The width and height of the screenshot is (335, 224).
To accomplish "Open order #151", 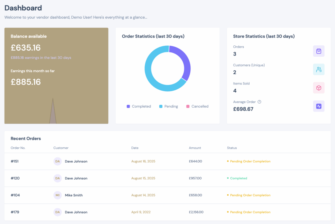I will 15,161.
